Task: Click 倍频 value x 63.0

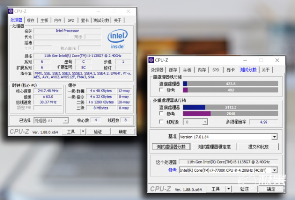Action: pos(48,97)
